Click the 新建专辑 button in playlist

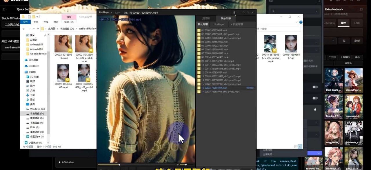point(237,24)
